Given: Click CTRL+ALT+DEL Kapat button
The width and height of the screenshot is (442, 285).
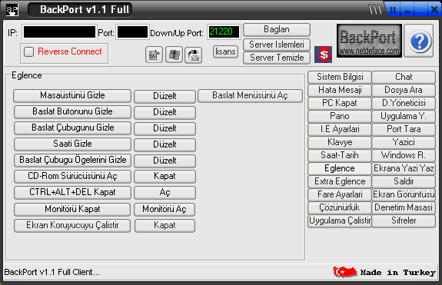Looking at the screenshot, I should (72, 192).
